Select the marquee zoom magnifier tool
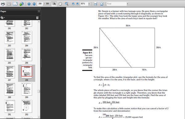The height and width of the screenshot is (119, 185). pyautogui.click(x=67, y=4)
